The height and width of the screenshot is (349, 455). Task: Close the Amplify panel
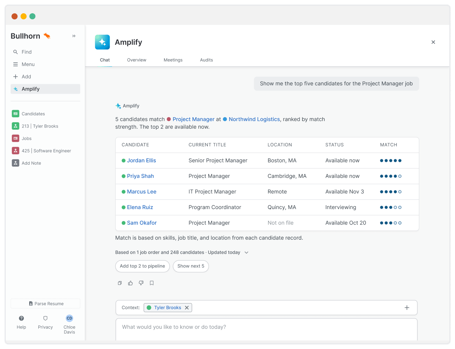(433, 42)
